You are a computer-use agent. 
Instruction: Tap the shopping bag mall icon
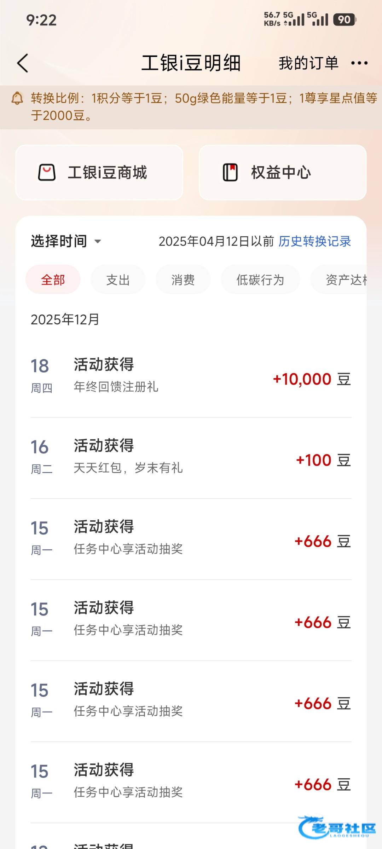coord(47,173)
